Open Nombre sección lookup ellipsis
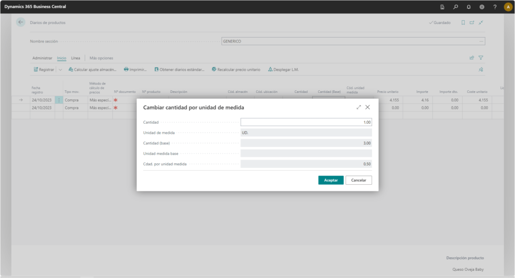 [481, 42]
